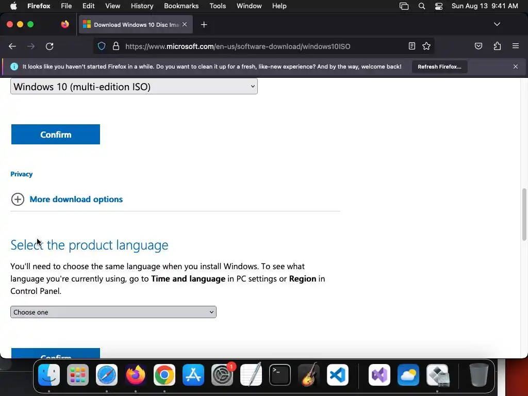The height and width of the screenshot is (396, 528).
Task: Open TextEdit from the Dock
Action: tap(251, 374)
